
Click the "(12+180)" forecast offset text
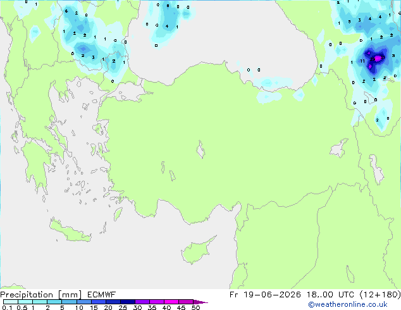click(x=380, y=295)
